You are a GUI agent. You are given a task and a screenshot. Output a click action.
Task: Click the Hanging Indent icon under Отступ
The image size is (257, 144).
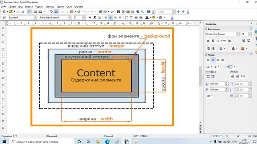(x=243, y=76)
